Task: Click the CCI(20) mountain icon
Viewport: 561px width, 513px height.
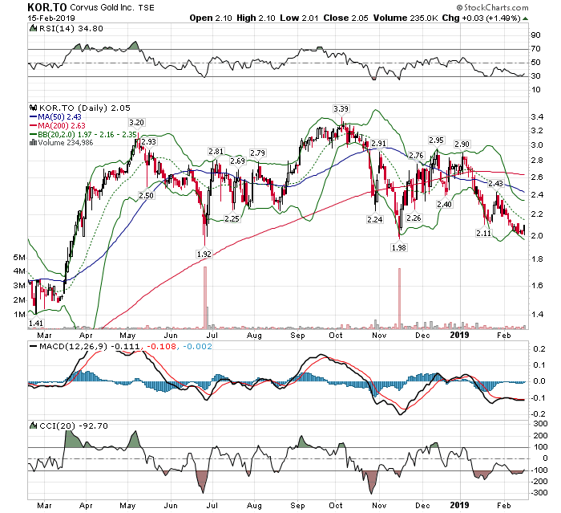Action: click(x=33, y=425)
